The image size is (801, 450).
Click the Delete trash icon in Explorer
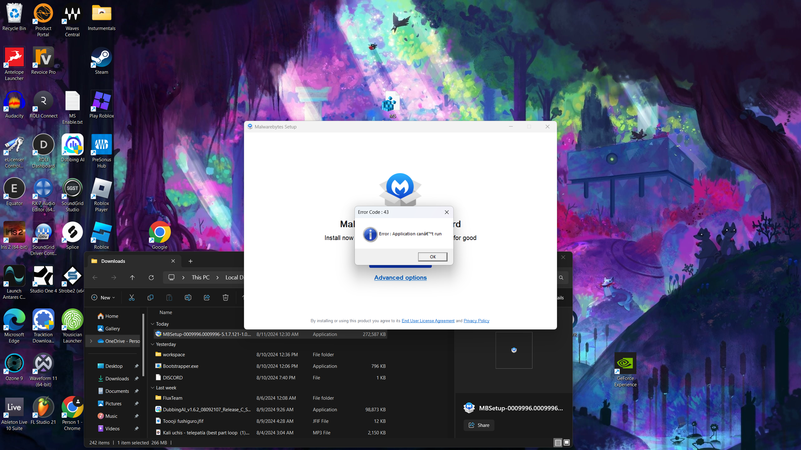[x=225, y=297]
